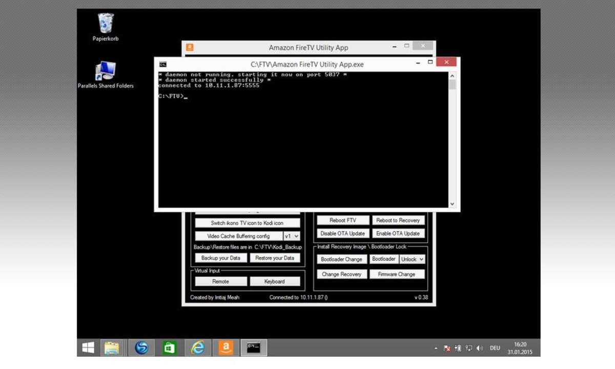Click Enable OTA Update button
Image resolution: width=615 pixels, height=369 pixels.
coord(398,233)
